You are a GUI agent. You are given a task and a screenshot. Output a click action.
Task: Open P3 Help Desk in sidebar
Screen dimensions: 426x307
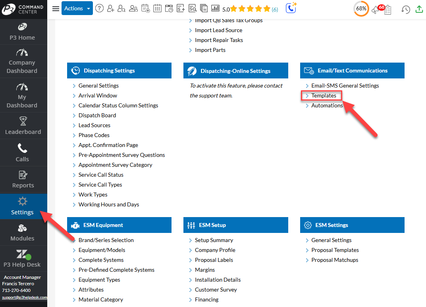pyautogui.click(x=22, y=259)
